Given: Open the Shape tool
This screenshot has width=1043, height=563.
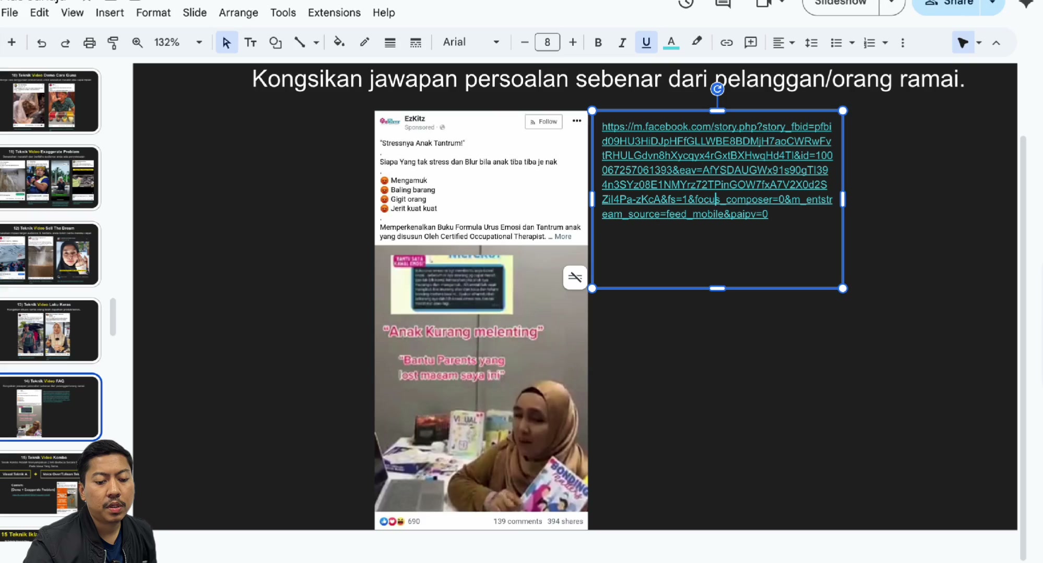Looking at the screenshot, I should [275, 43].
